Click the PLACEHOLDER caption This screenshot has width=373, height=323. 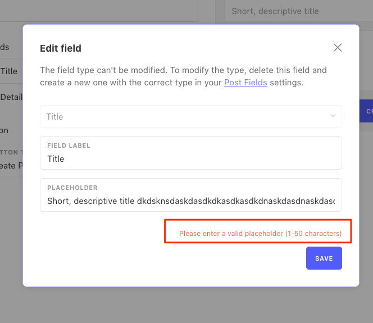72,188
